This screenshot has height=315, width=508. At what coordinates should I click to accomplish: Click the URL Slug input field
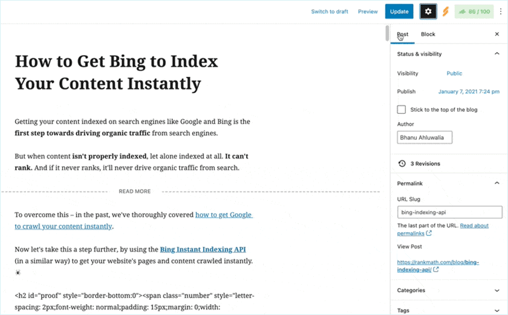[449, 212]
